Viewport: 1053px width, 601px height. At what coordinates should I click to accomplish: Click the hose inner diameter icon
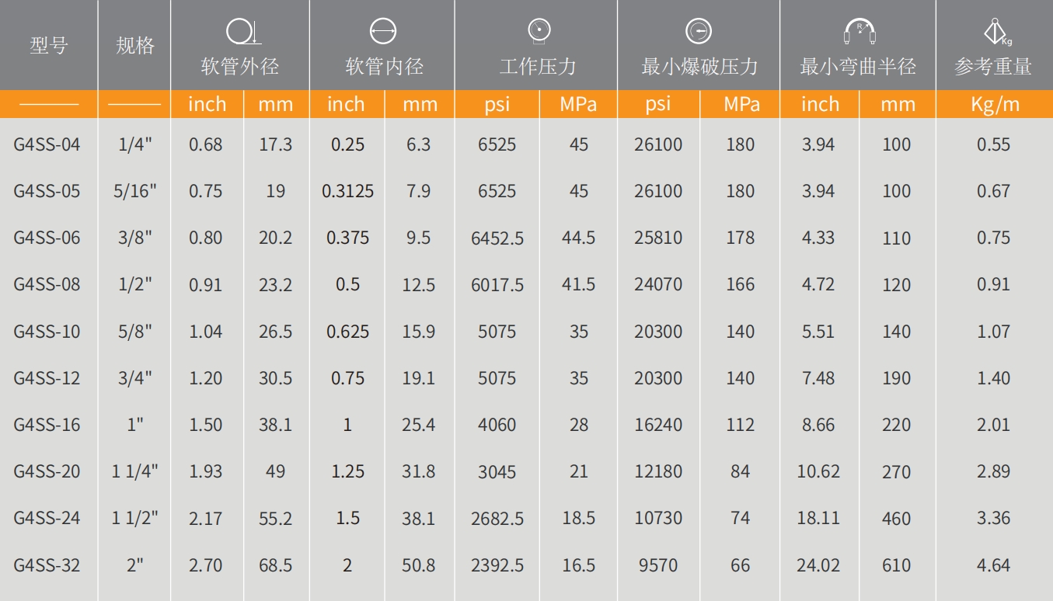[x=383, y=32]
